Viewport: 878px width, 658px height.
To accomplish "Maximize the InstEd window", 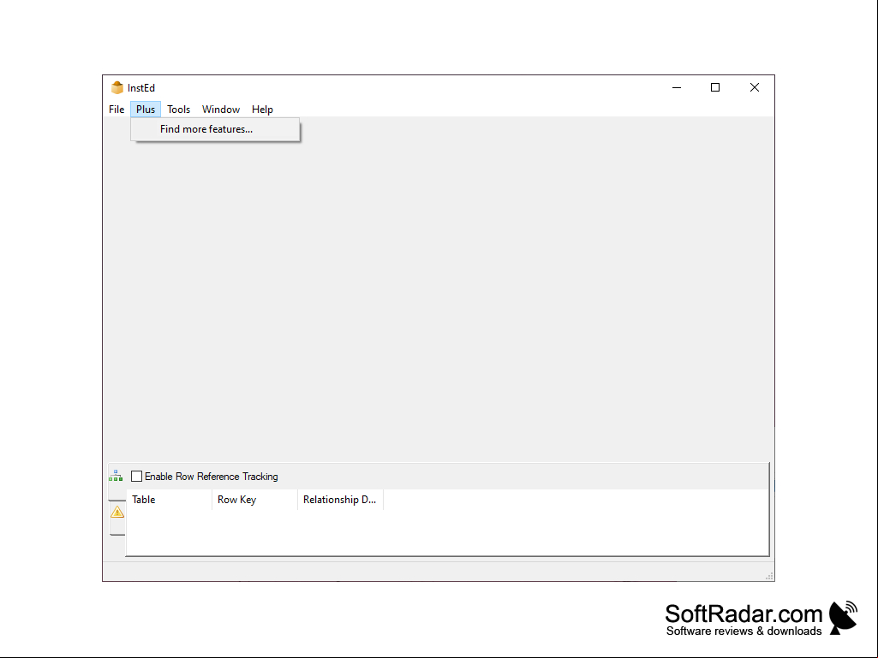I will [x=715, y=88].
